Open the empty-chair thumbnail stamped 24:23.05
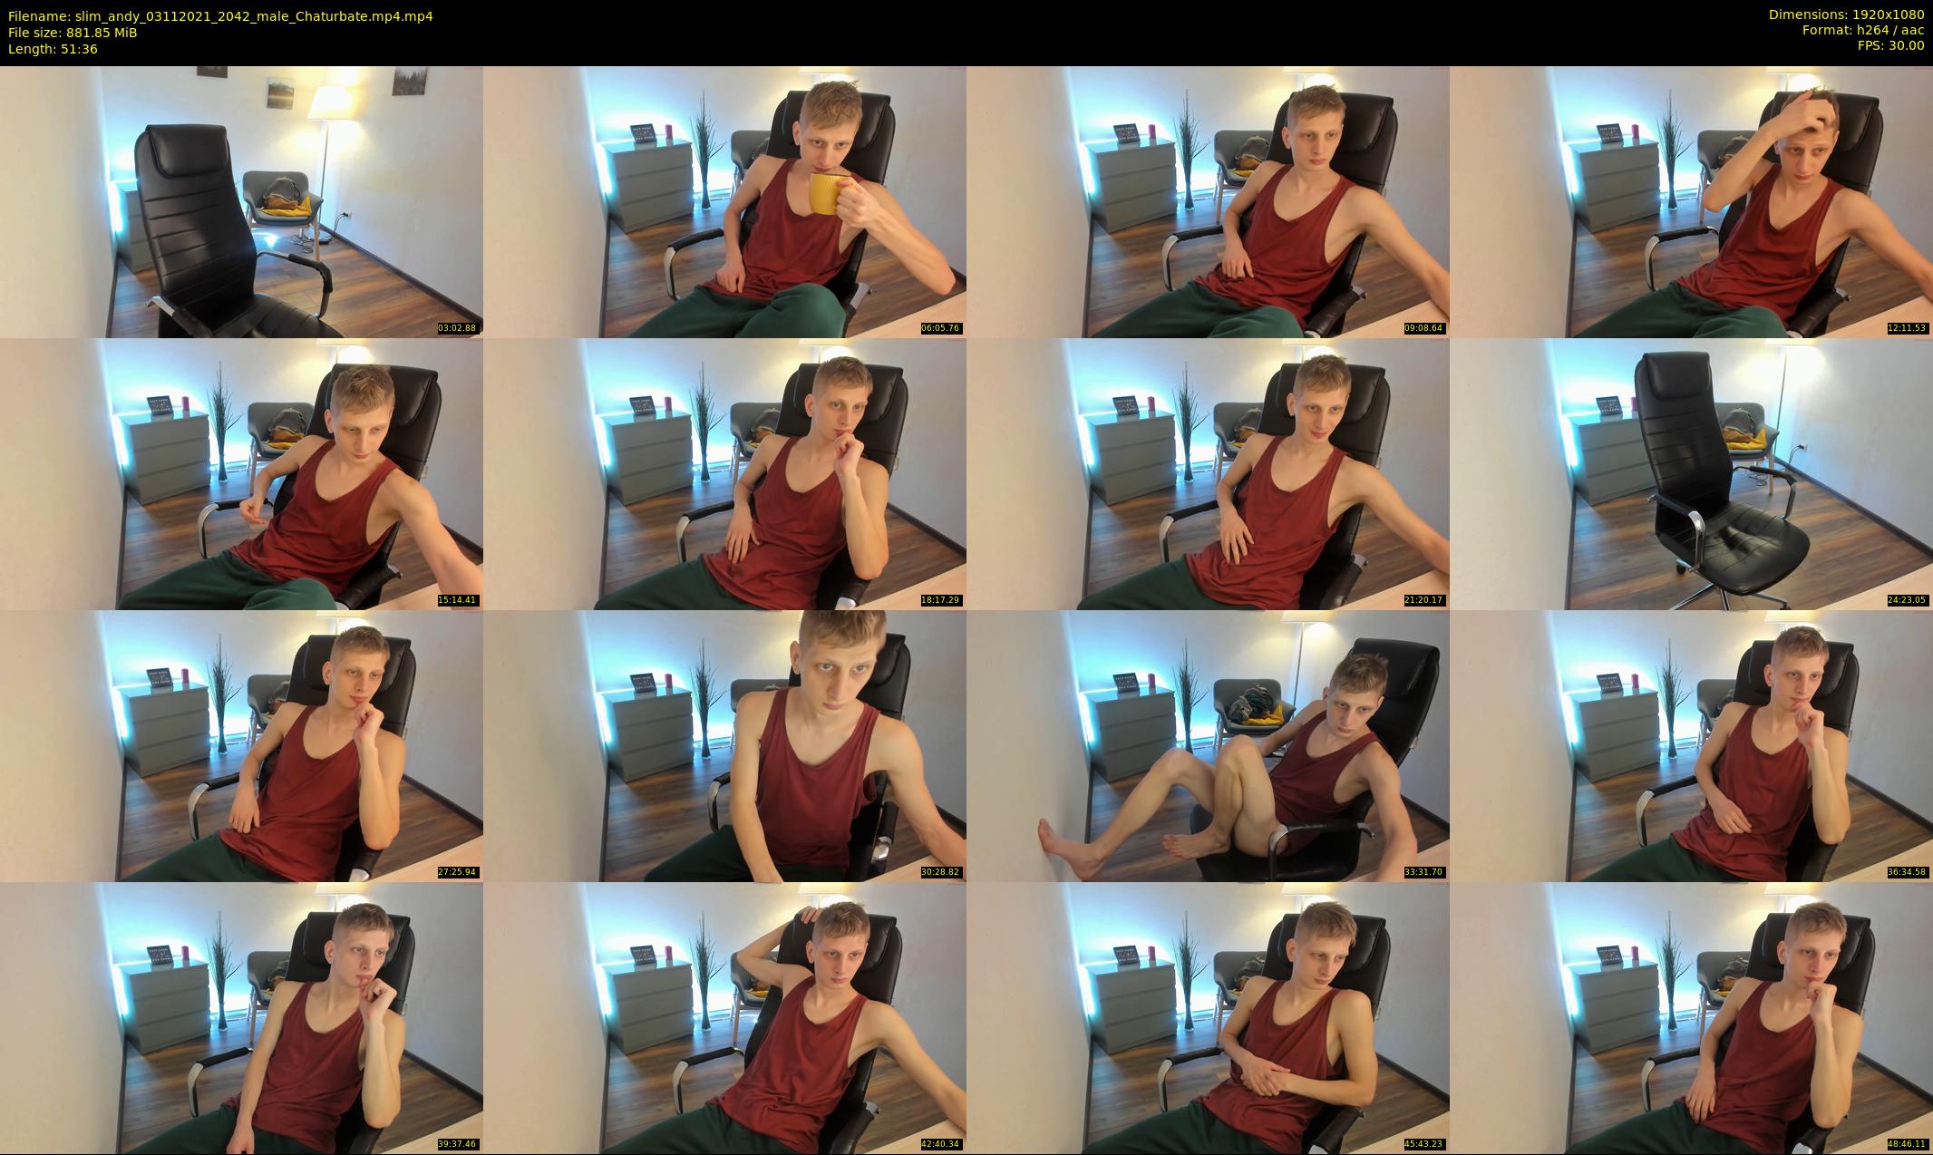The image size is (1933, 1155). tap(1691, 473)
